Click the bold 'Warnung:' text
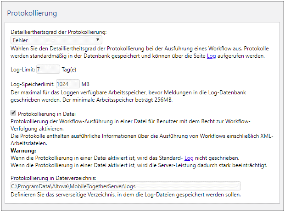285x212 pixels. [x=23, y=150]
